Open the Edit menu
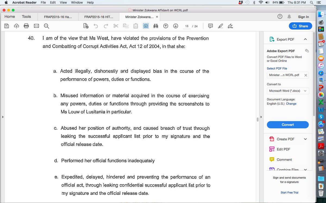The height and width of the screenshot is (203, 326). coord(53,2)
